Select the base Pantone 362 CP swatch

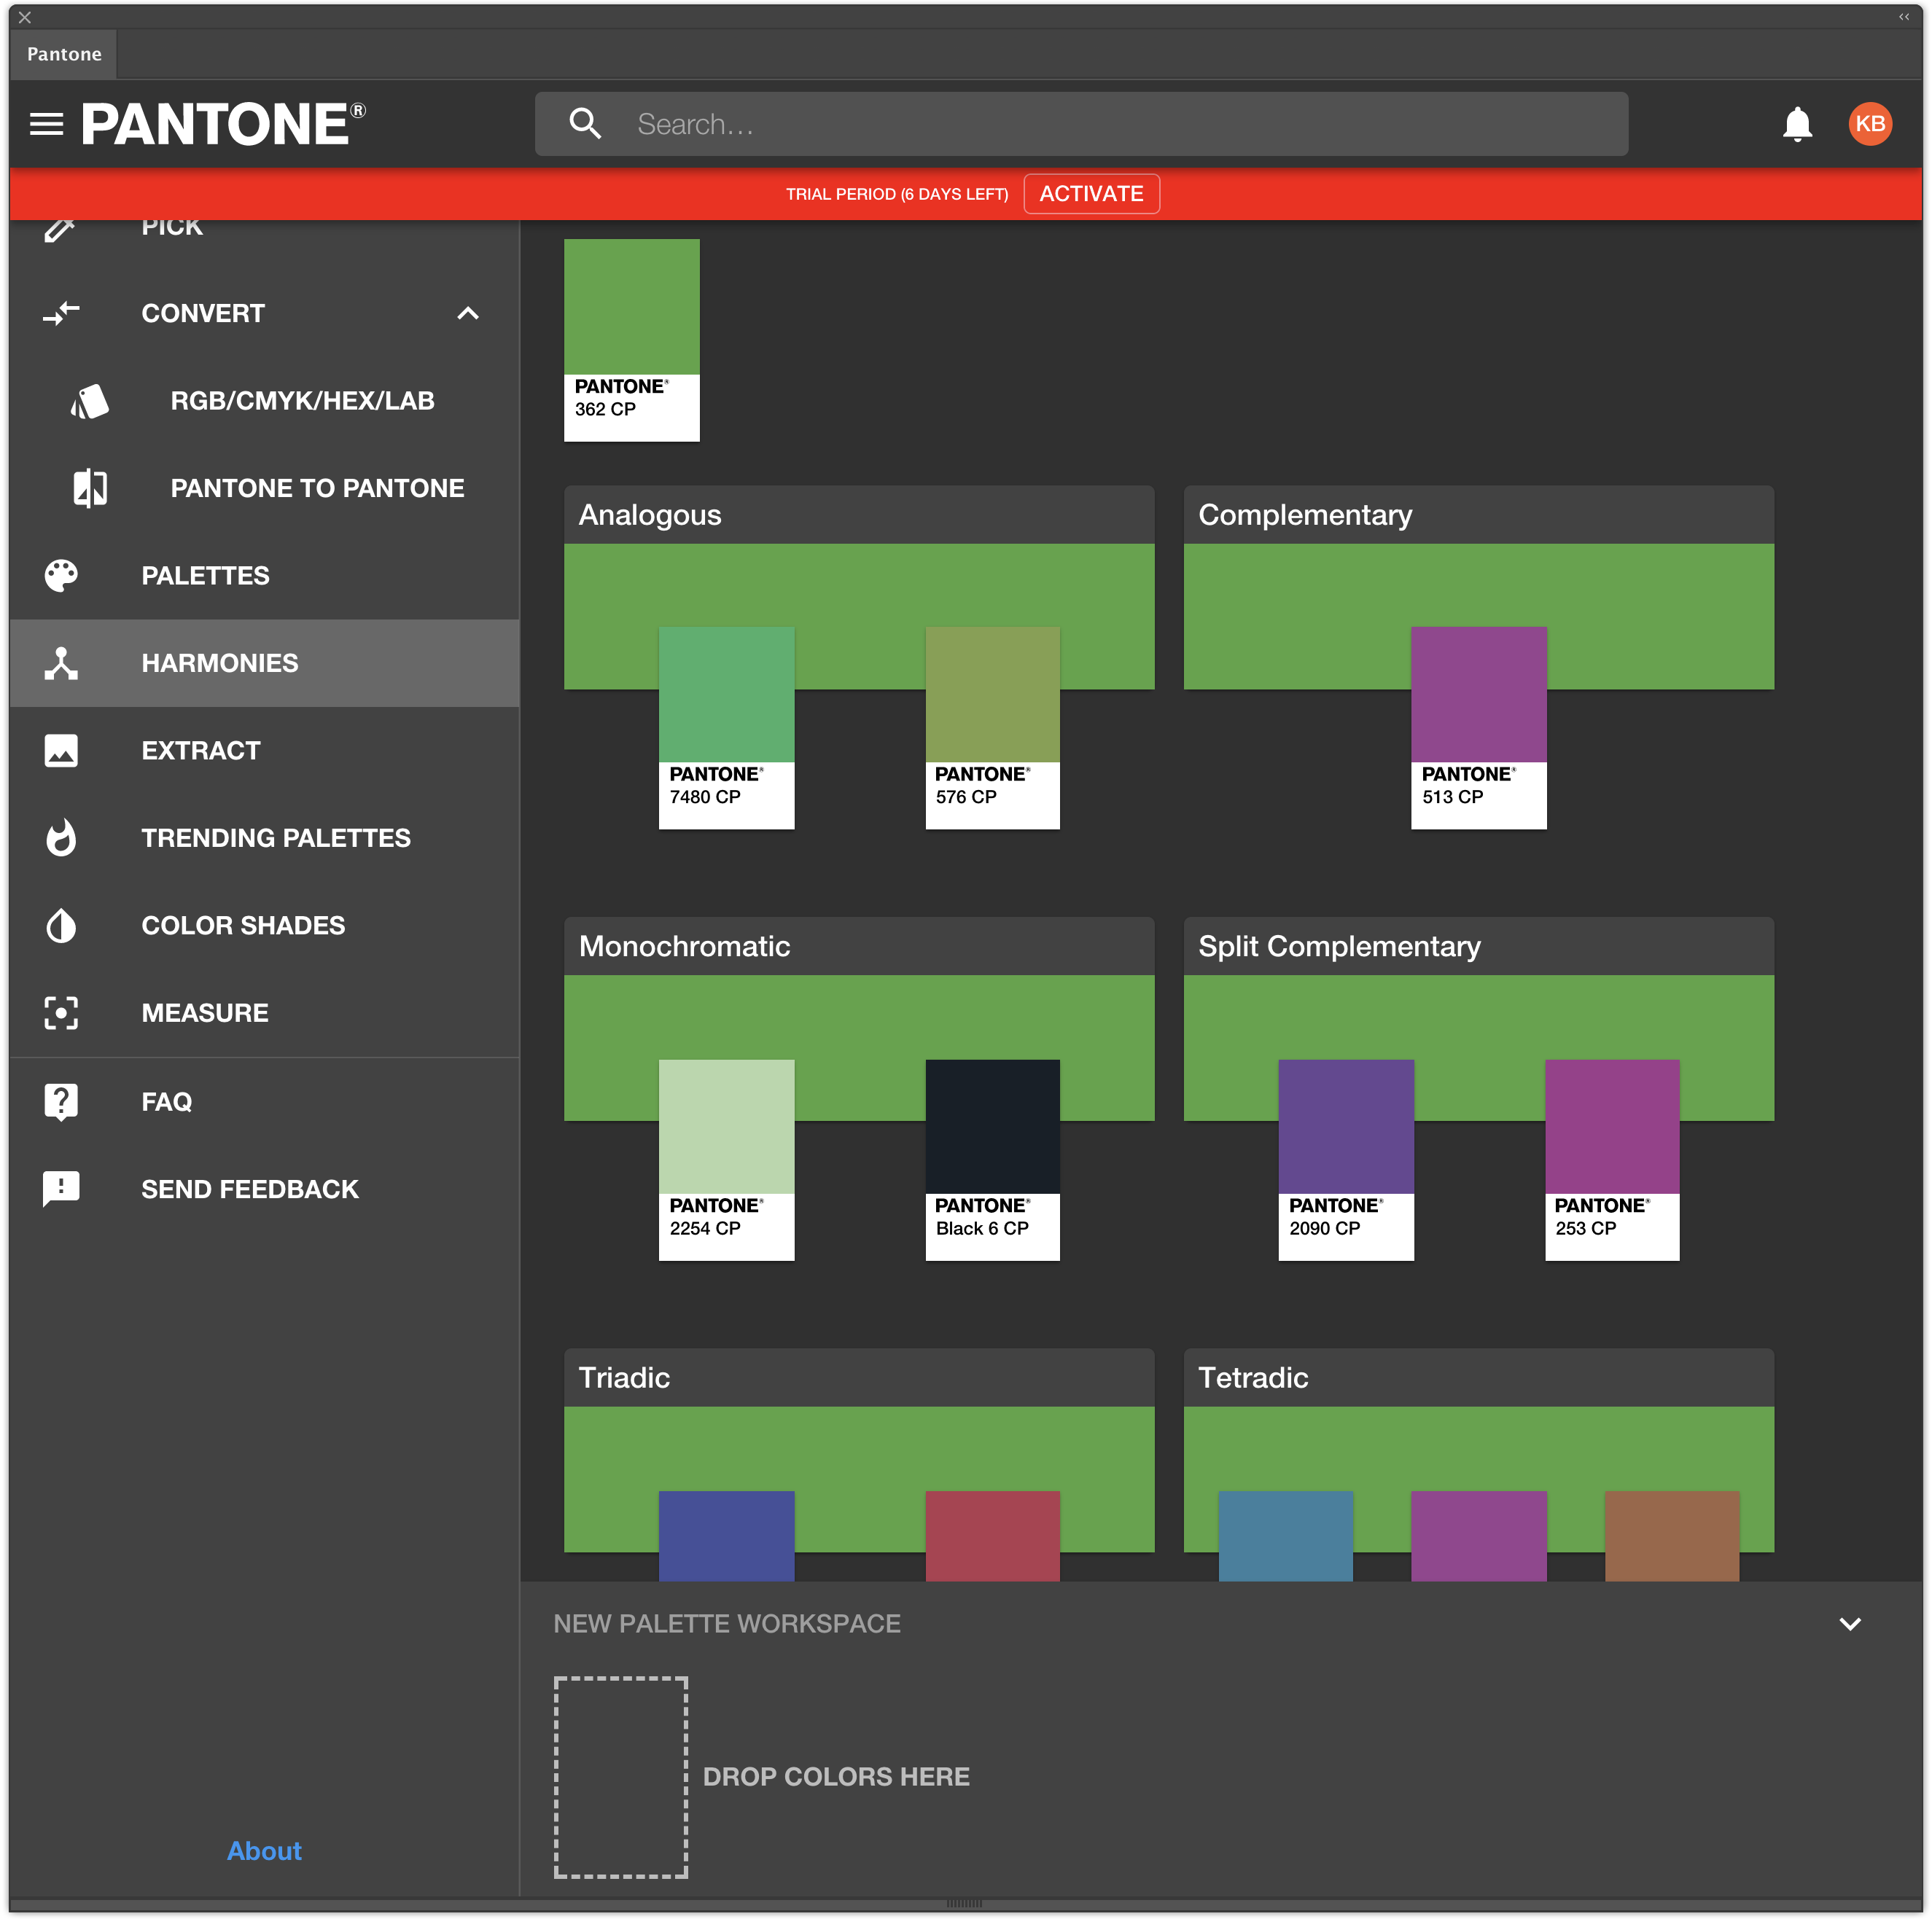coord(631,340)
